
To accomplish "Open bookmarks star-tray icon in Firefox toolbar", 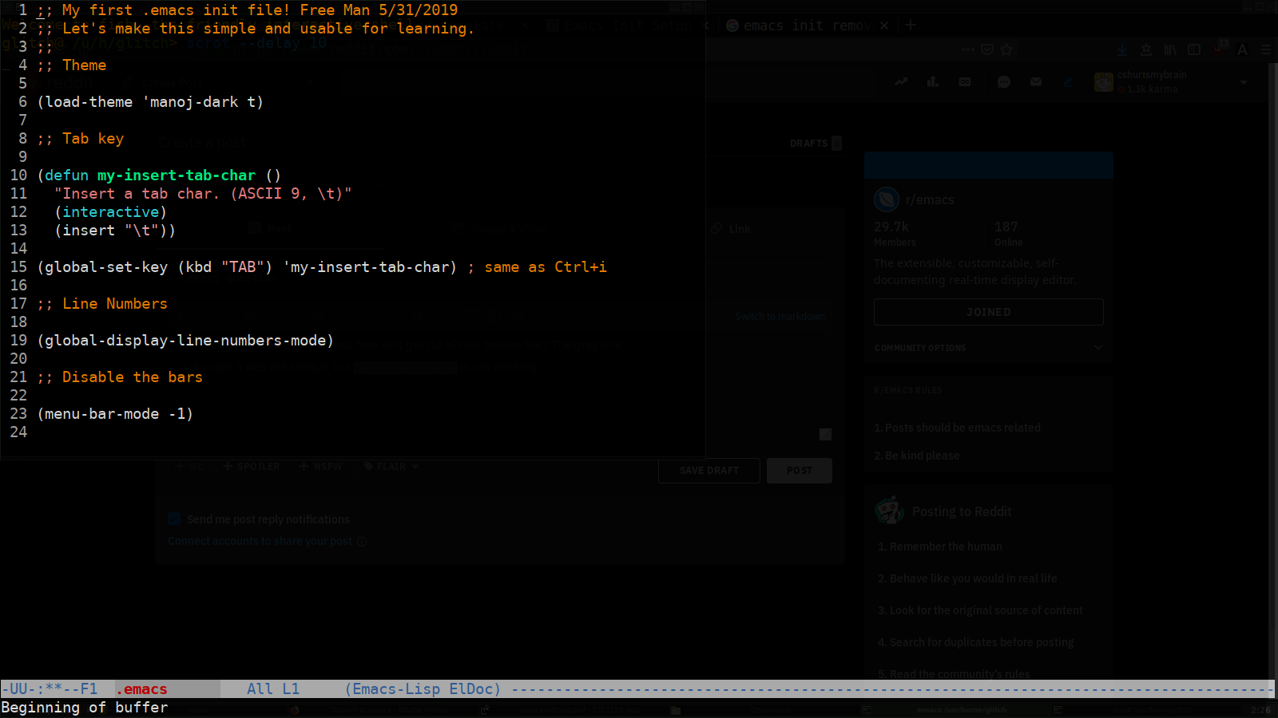I will tap(1146, 49).
